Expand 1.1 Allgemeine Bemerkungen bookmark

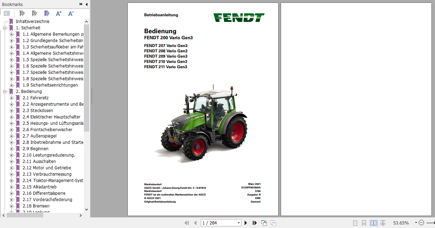pyautogui.click(x=12, y=34)
